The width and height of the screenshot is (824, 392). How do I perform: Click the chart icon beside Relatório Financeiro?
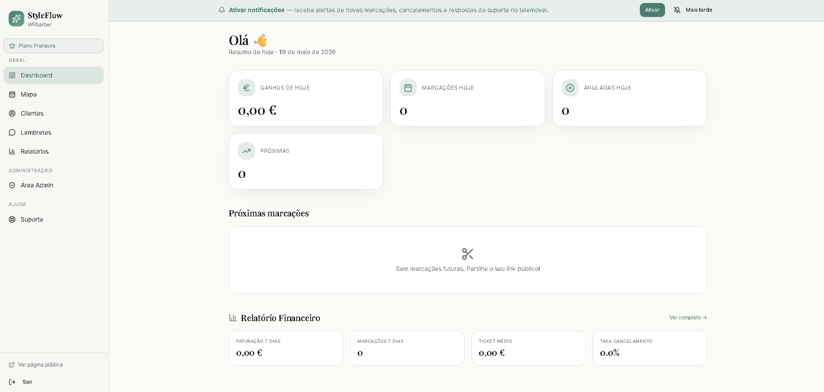click(x=233, y=318)
